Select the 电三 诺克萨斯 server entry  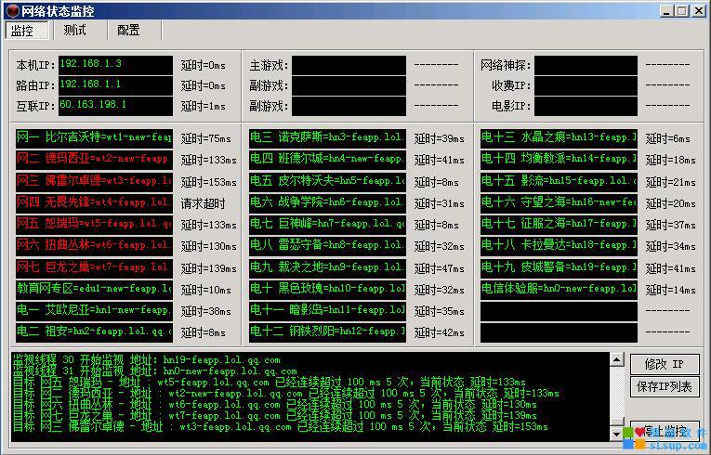(327, 137)
